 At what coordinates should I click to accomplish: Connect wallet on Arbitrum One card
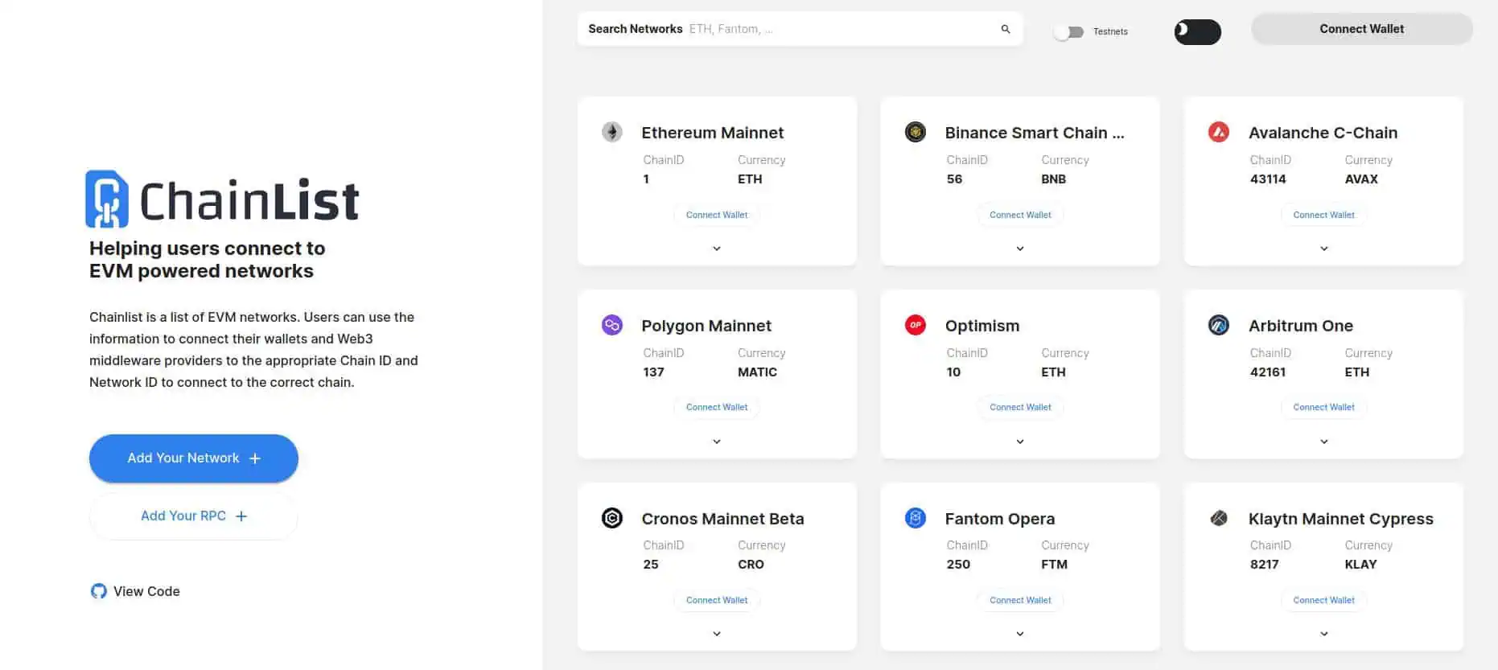coord(1324,407)
